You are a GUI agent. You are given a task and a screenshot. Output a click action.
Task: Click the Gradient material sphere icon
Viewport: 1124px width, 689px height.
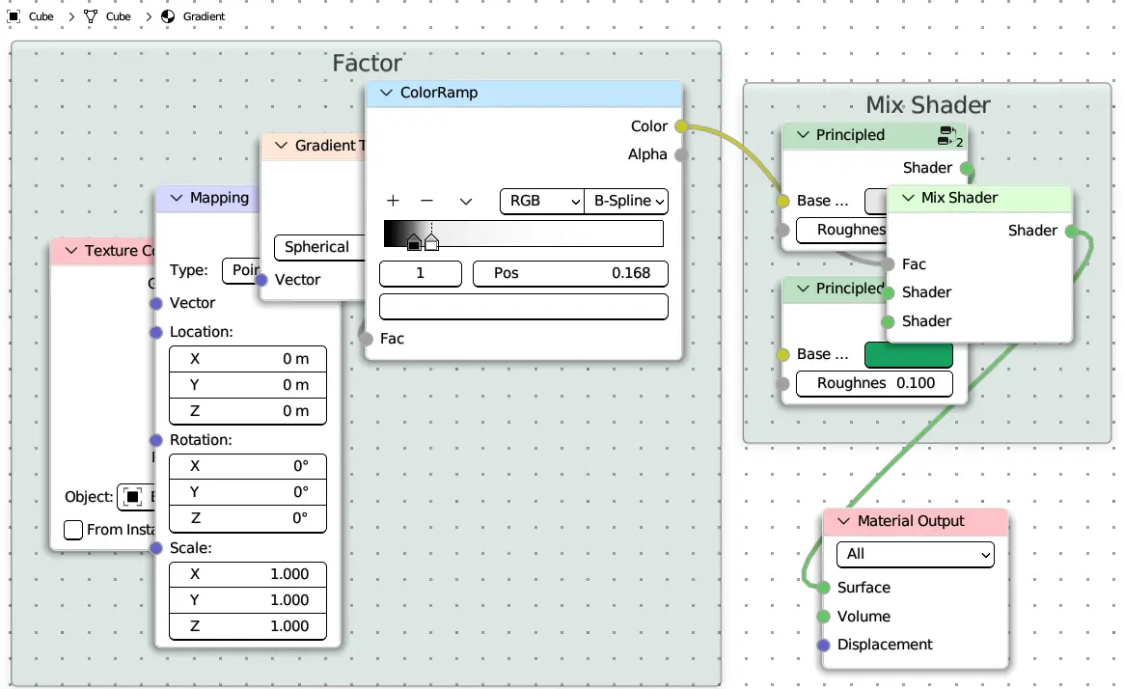pyautogui.click(x=168, y=15)
